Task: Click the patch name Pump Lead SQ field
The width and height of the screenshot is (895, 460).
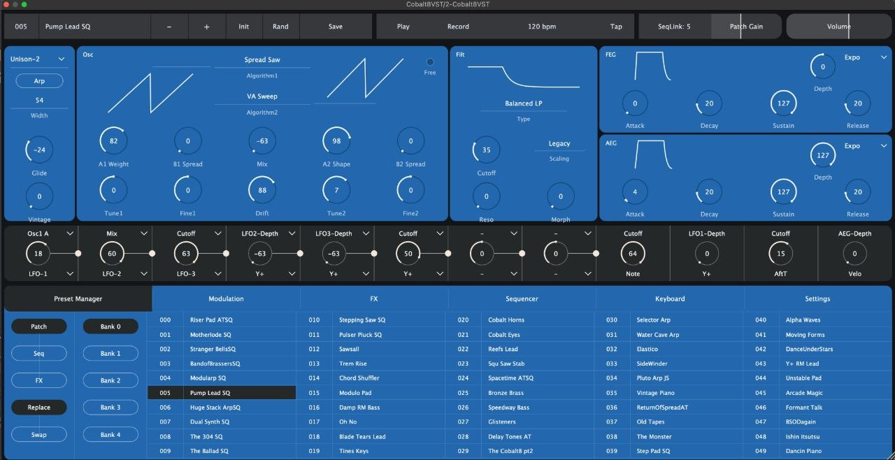Action: coord(94,27)
